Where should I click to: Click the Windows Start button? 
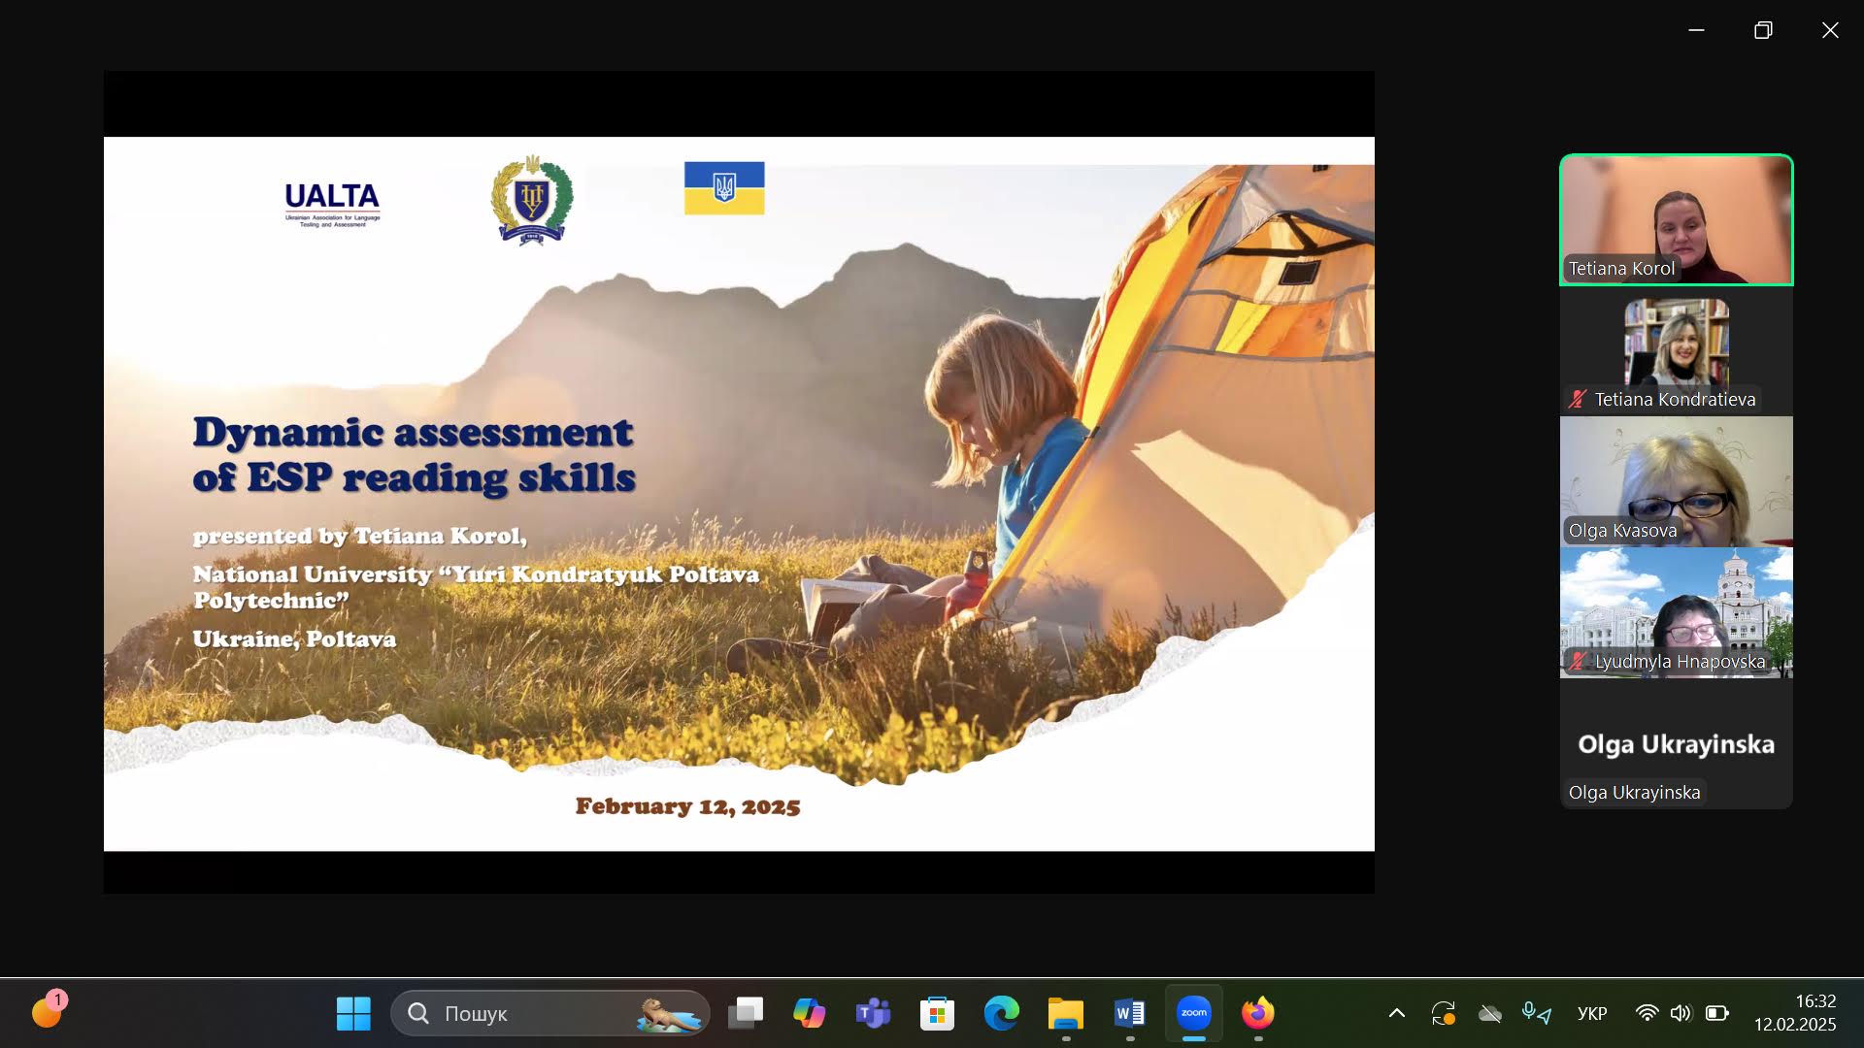pos(353,1013)
